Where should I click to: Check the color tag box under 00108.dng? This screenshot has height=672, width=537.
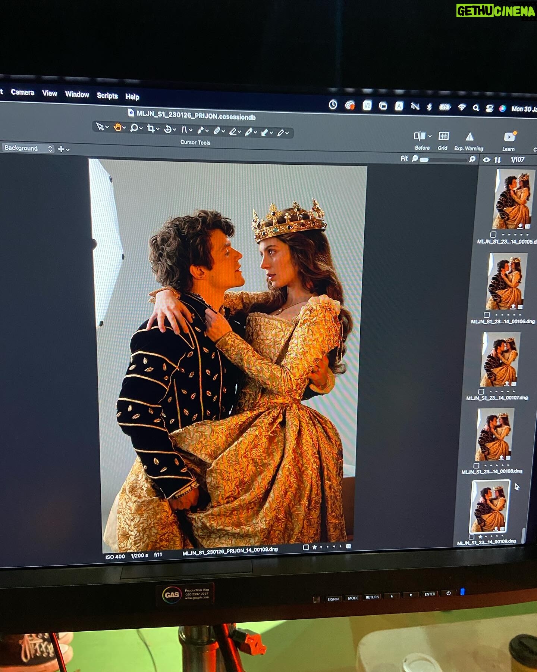point(476,466)
